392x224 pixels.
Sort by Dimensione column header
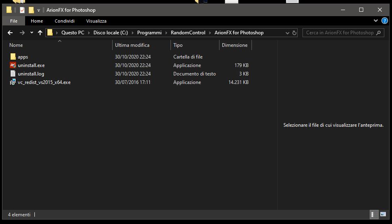(234, 45)
